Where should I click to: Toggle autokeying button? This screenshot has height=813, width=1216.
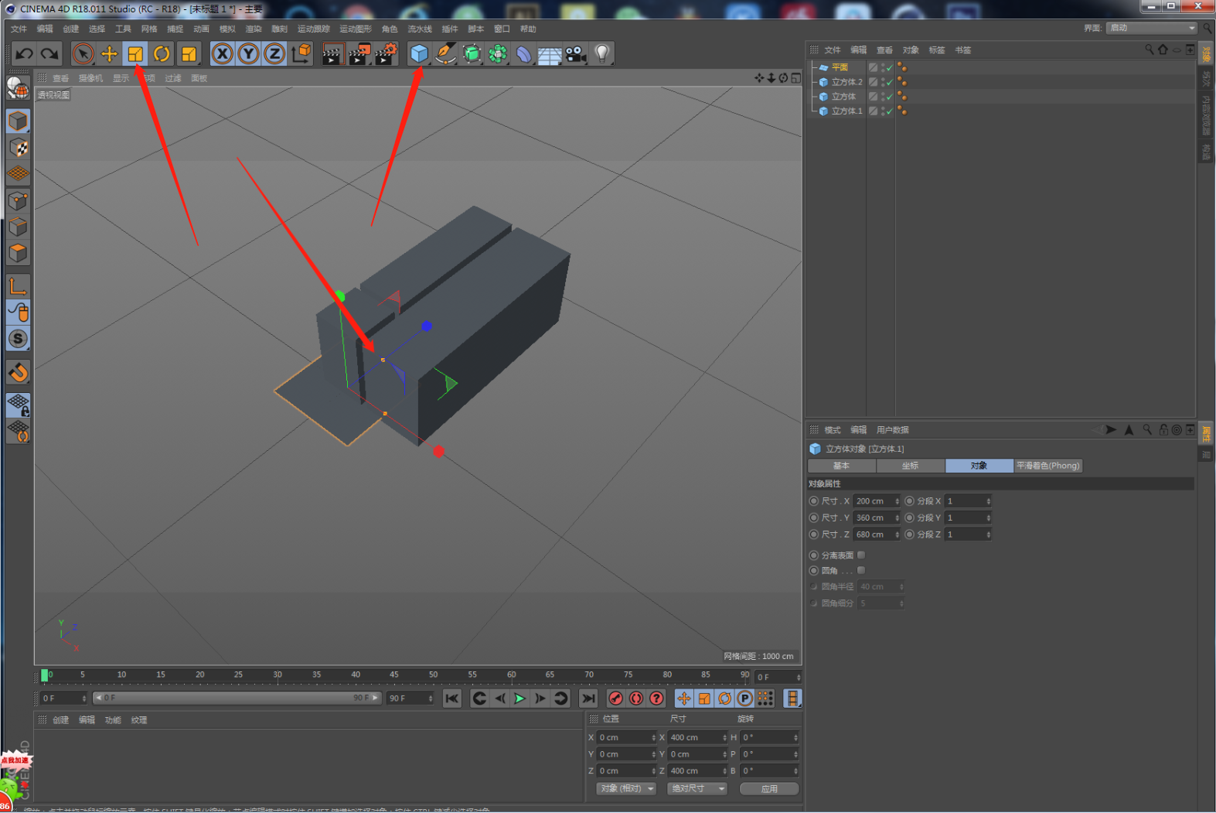click(636, 699)
